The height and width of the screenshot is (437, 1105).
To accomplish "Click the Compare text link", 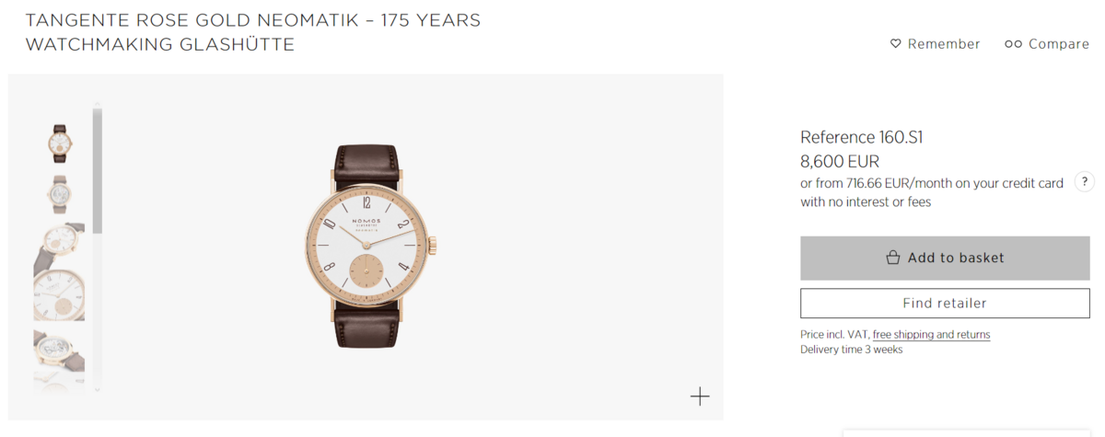I will click(x=1059, y=44).
